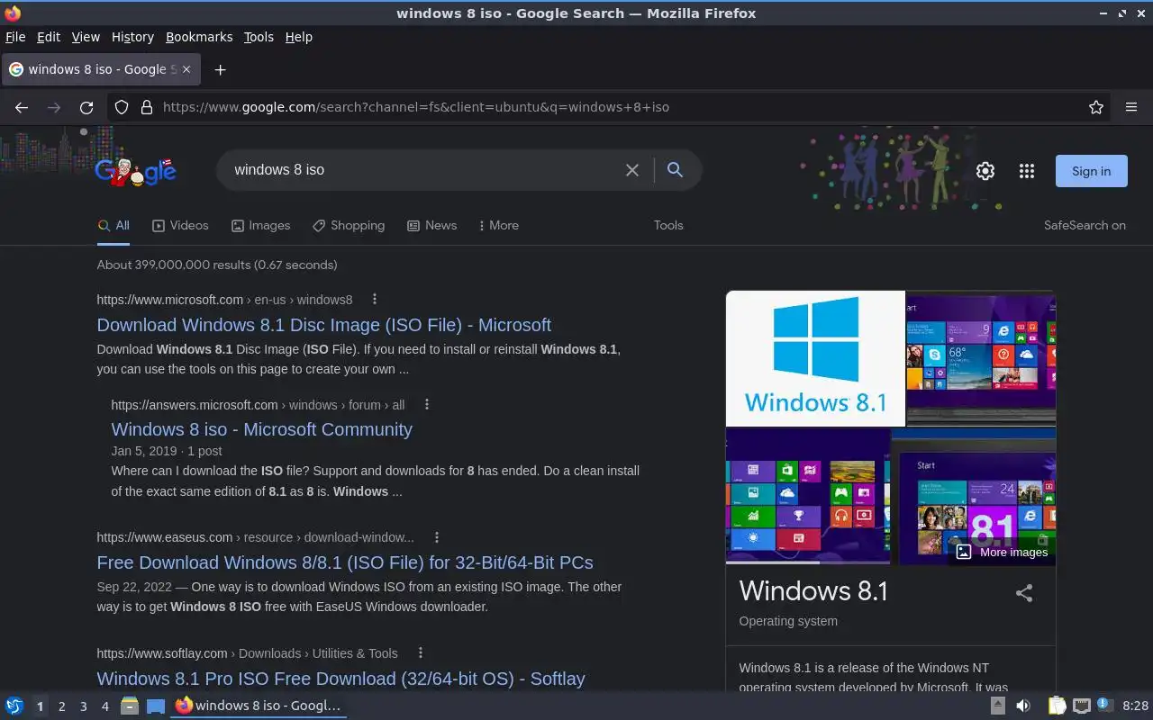
Task: Click the More images button
Action: (x=1002, y=552)
